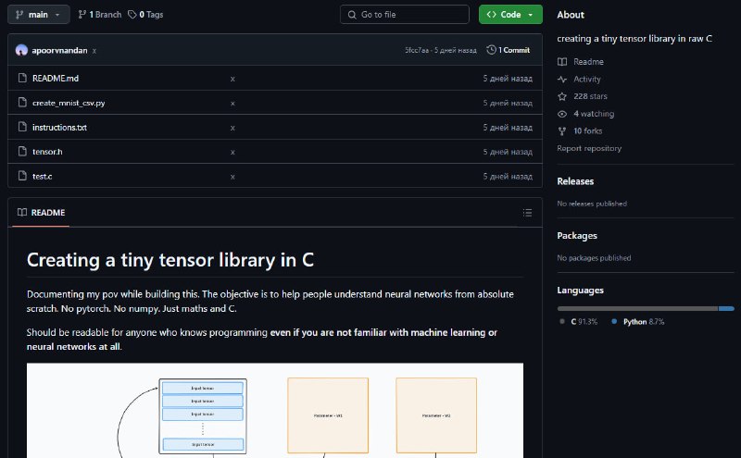Open the README outline list icon

(527, 213)
